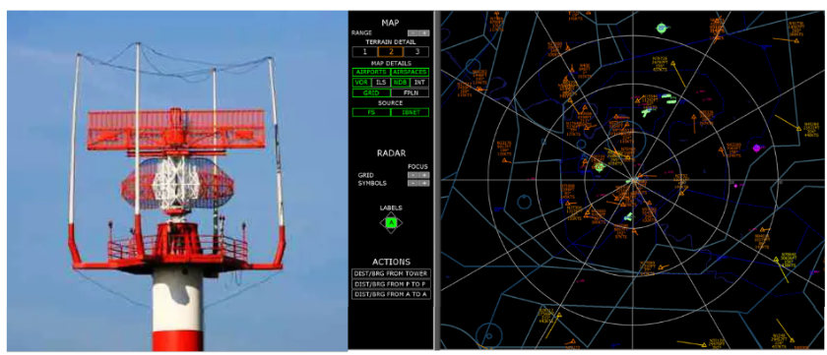The width and height of the screenshot is (827, 355).
Task: Toggle VOR map detail
Action: point(361,83)
